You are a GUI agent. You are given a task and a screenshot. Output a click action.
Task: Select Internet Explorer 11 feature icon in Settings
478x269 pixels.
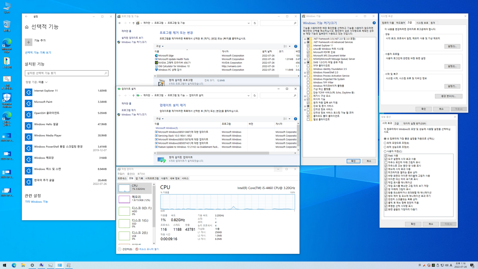coord(29,92)
